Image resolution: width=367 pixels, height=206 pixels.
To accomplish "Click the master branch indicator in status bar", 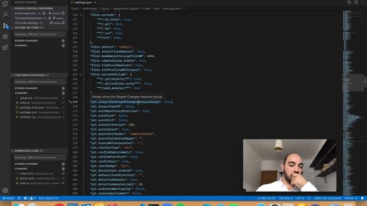I will click(9, 199).
